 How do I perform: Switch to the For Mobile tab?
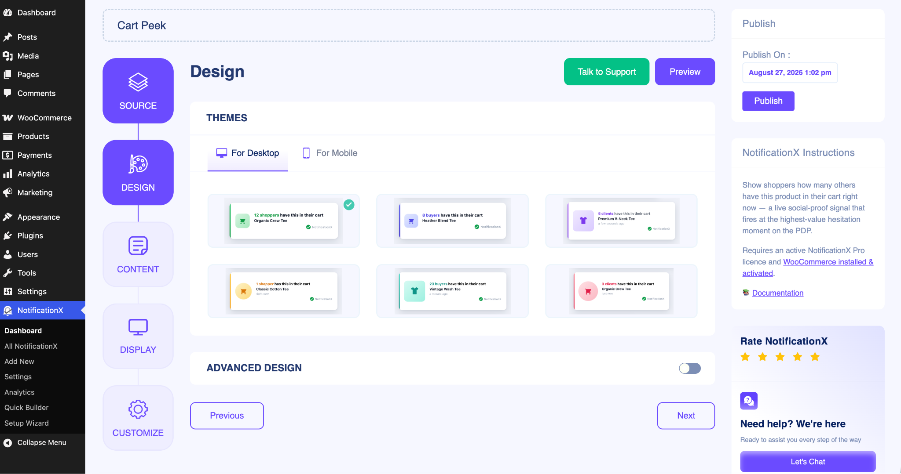(x=330, y=153)
